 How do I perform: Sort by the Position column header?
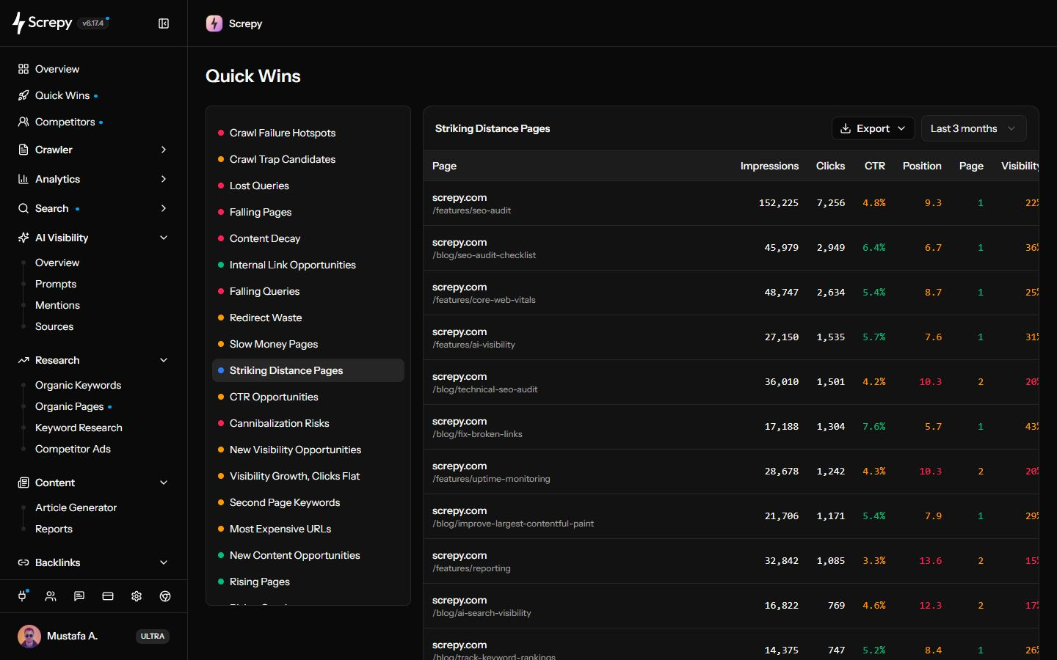coord(922,166)
